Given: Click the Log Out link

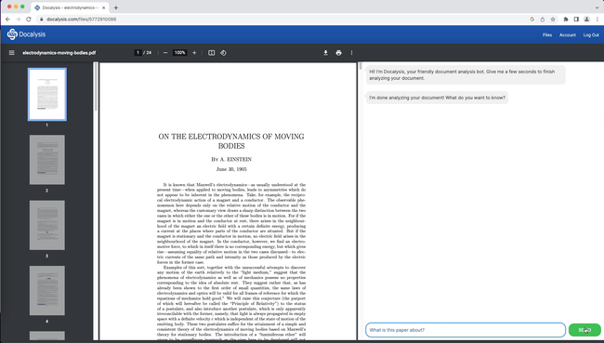Looking at the screenshot, I should point(591,34).
